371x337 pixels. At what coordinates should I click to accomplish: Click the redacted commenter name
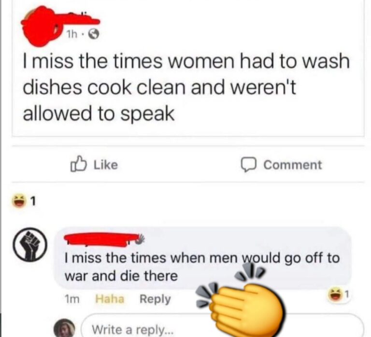101,239
